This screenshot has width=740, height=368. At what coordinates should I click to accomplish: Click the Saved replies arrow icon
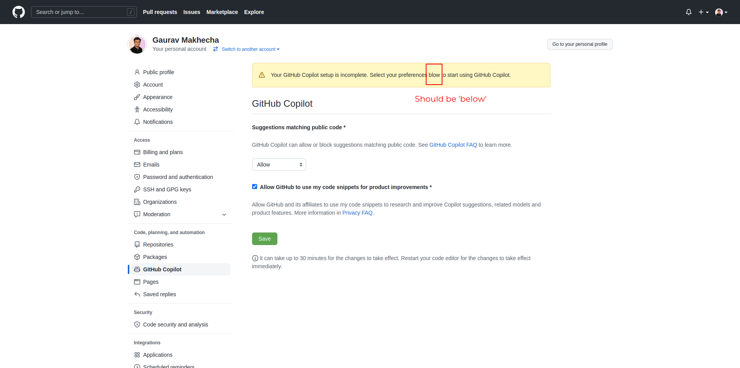pyautogui.click(x=137, y=294)
